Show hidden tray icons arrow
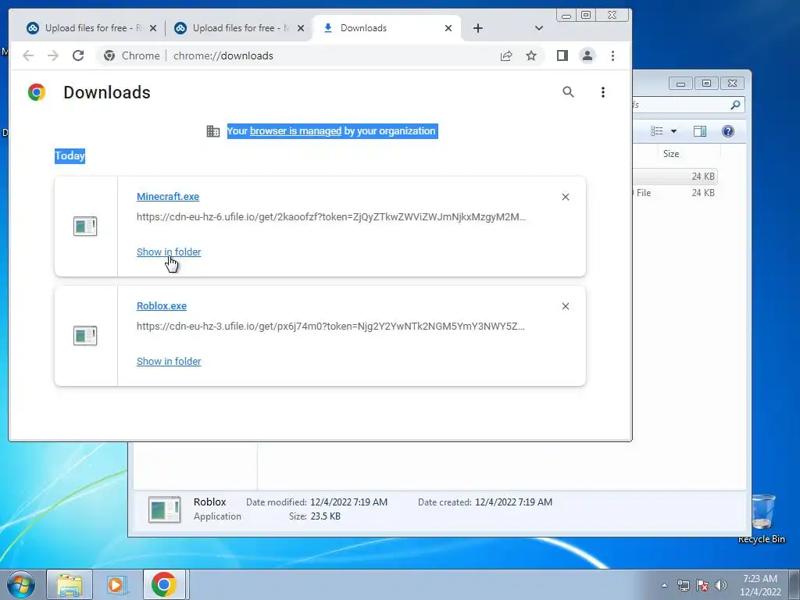The width and height of the screenshot is (800, 600). tap(664, 585)
